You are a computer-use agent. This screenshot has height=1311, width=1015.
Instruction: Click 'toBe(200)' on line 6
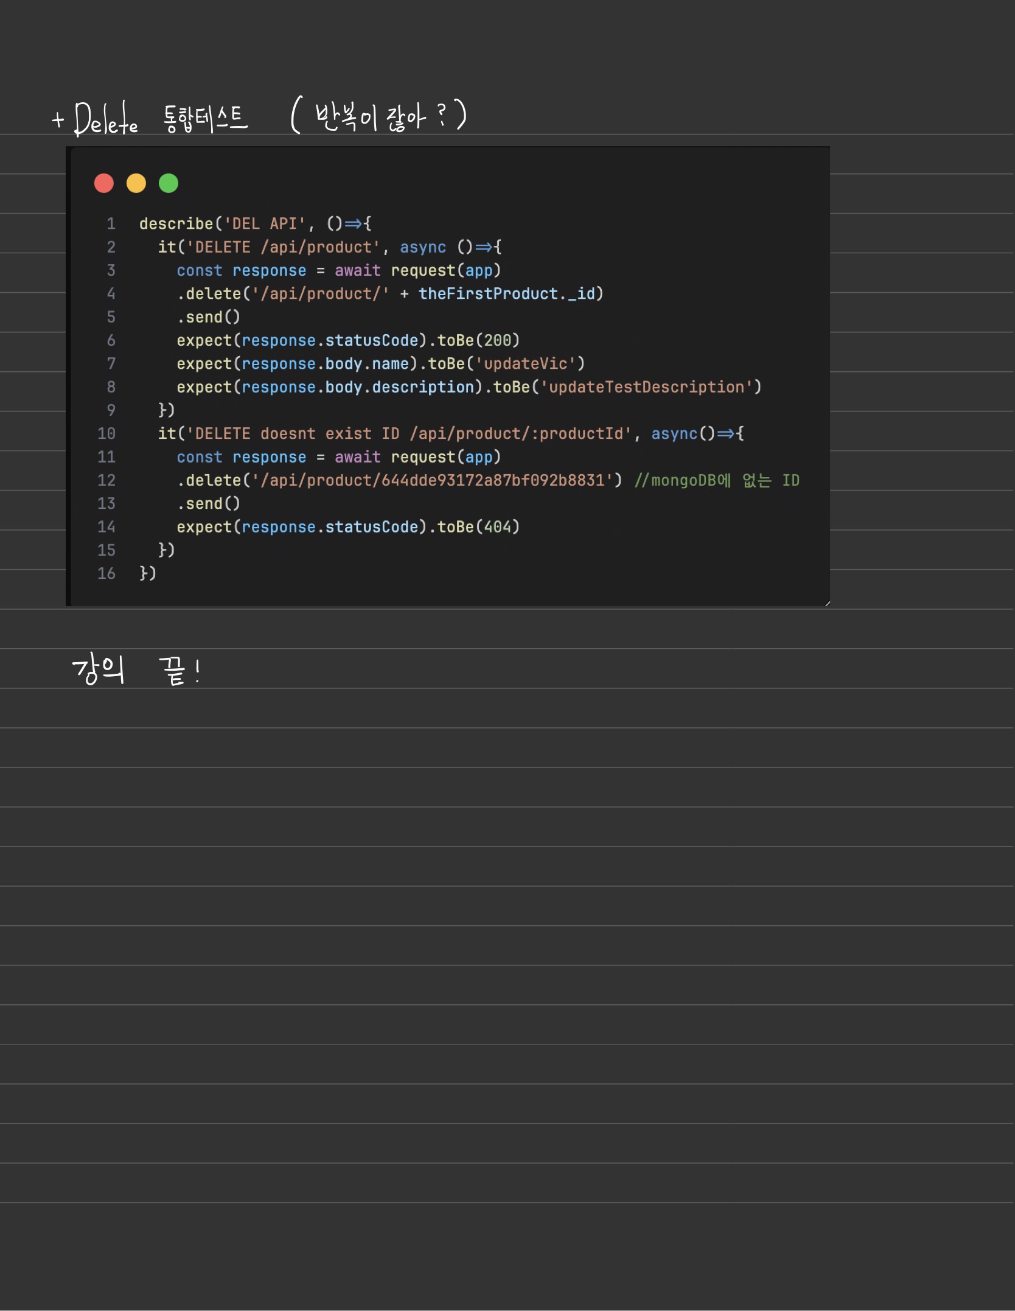tap(478, 340)
